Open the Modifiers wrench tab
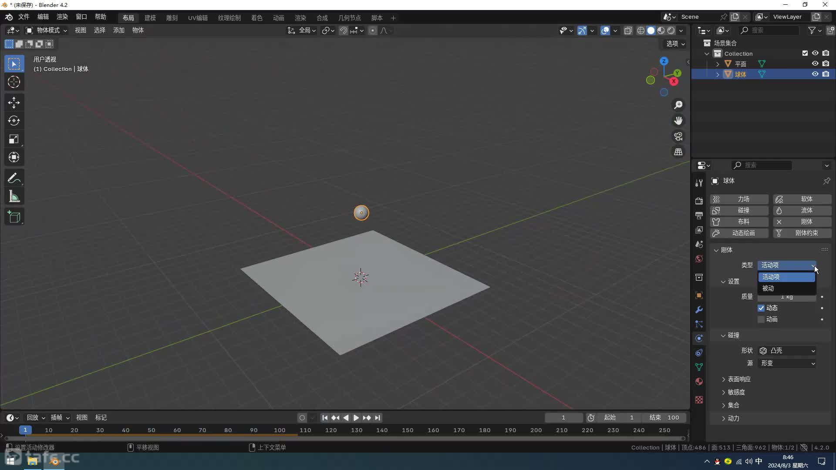 699,310
